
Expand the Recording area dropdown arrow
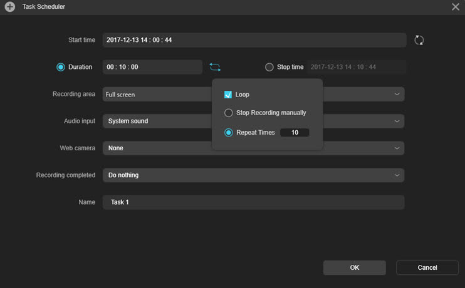click(397, 94)
